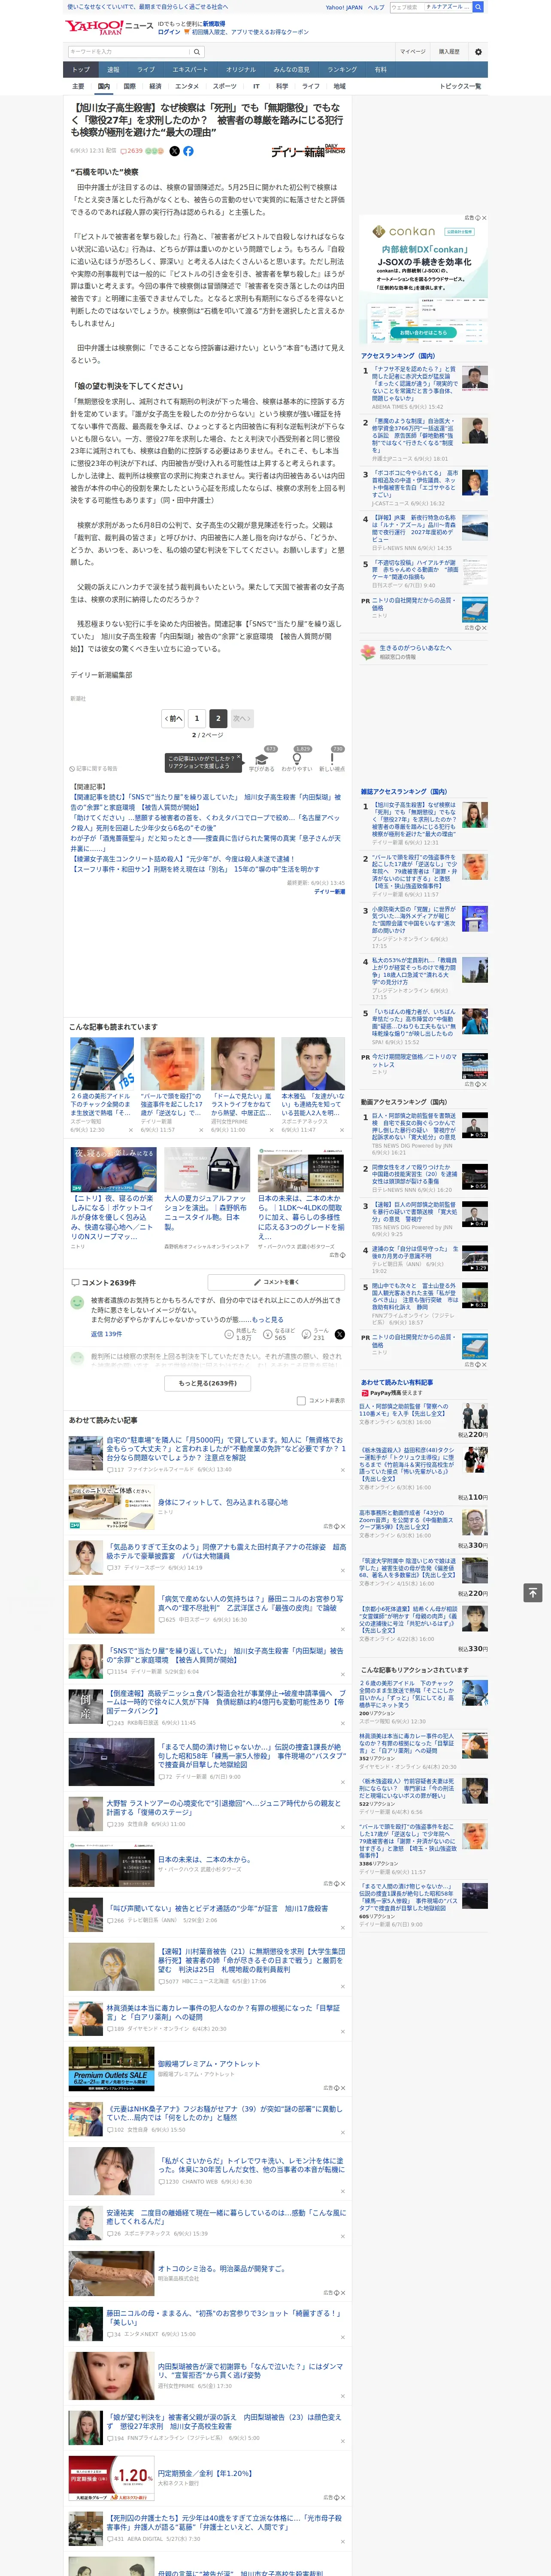The width and height of the screenshot is (551, 2576).
Task: Focus the keyword search input field
Action: pos(128,52)
